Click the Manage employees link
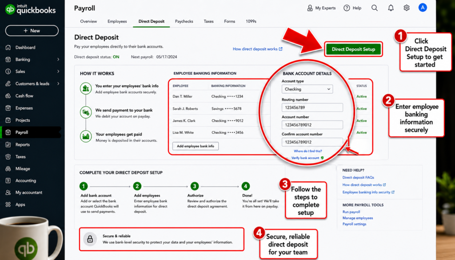 pyautogui.click(x=358, y=218)
